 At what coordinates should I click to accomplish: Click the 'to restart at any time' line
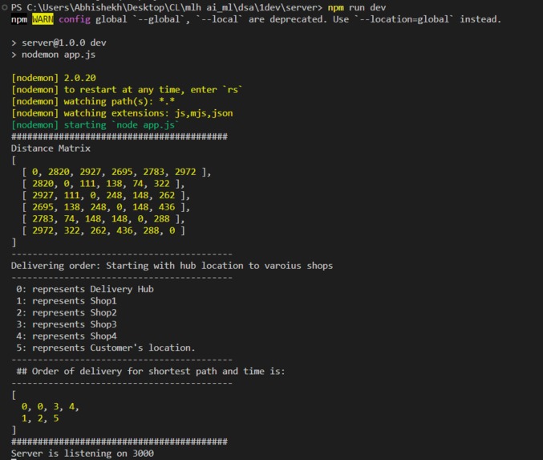click(127, 89)
